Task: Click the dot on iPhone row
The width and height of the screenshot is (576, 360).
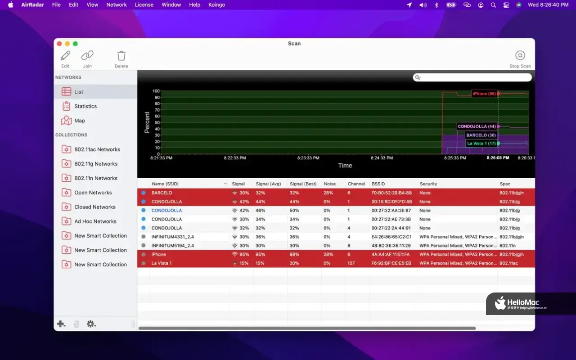Action: click(x=144, y=254)
